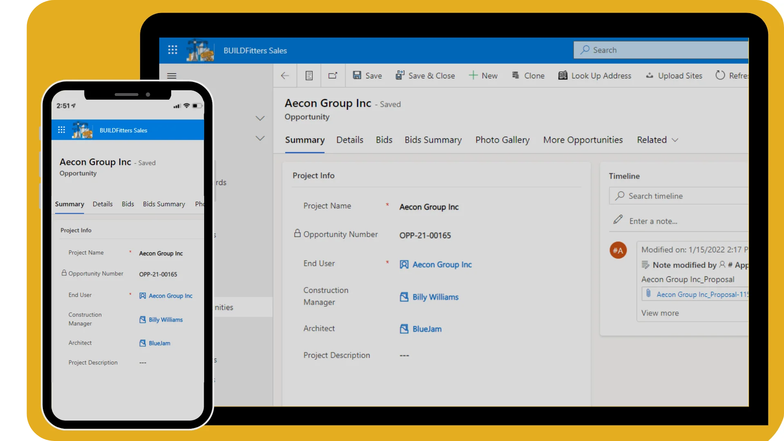Screen dimensions: 784x441
Task: Open the app launcher grid on desktop
Action: click(172, 50)
